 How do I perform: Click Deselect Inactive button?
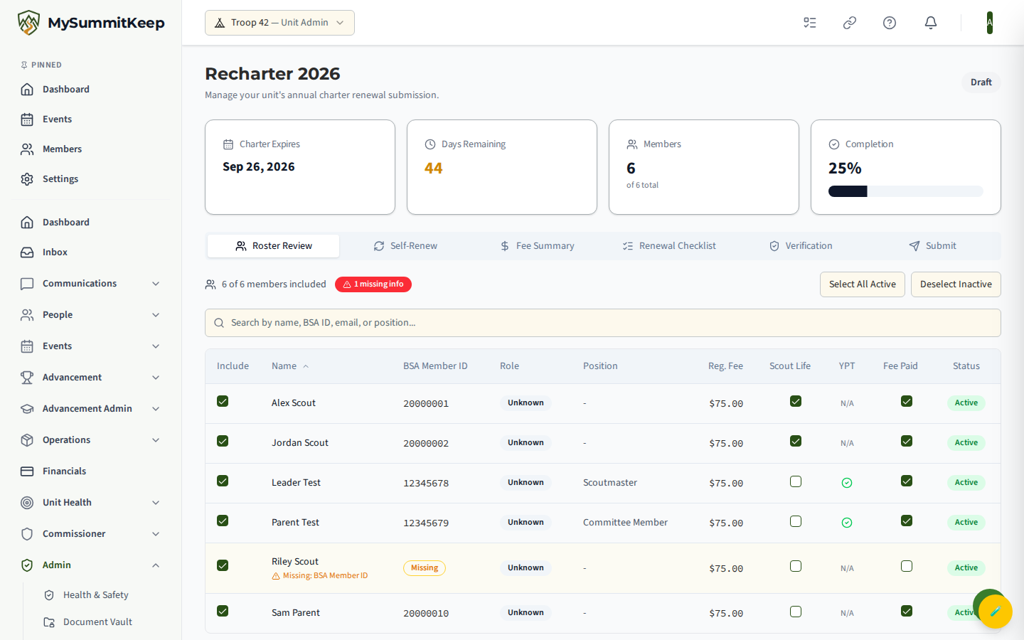coord(956,284)
